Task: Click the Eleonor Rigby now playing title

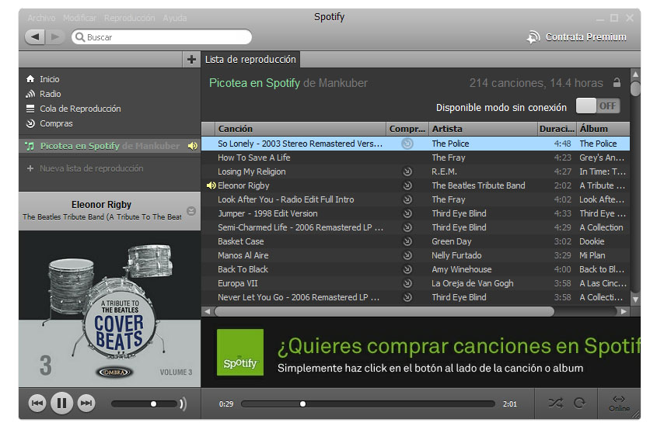Action: tap(101, 205)
